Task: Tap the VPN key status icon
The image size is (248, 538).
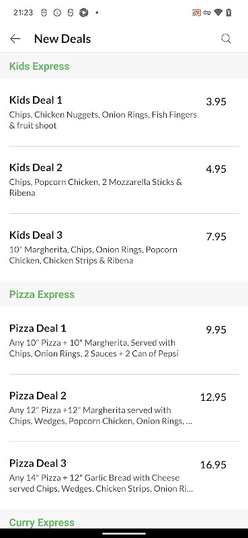Action: 207,13
